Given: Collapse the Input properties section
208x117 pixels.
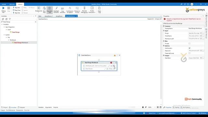Looking at the screenshot, I should pos(164,31).
